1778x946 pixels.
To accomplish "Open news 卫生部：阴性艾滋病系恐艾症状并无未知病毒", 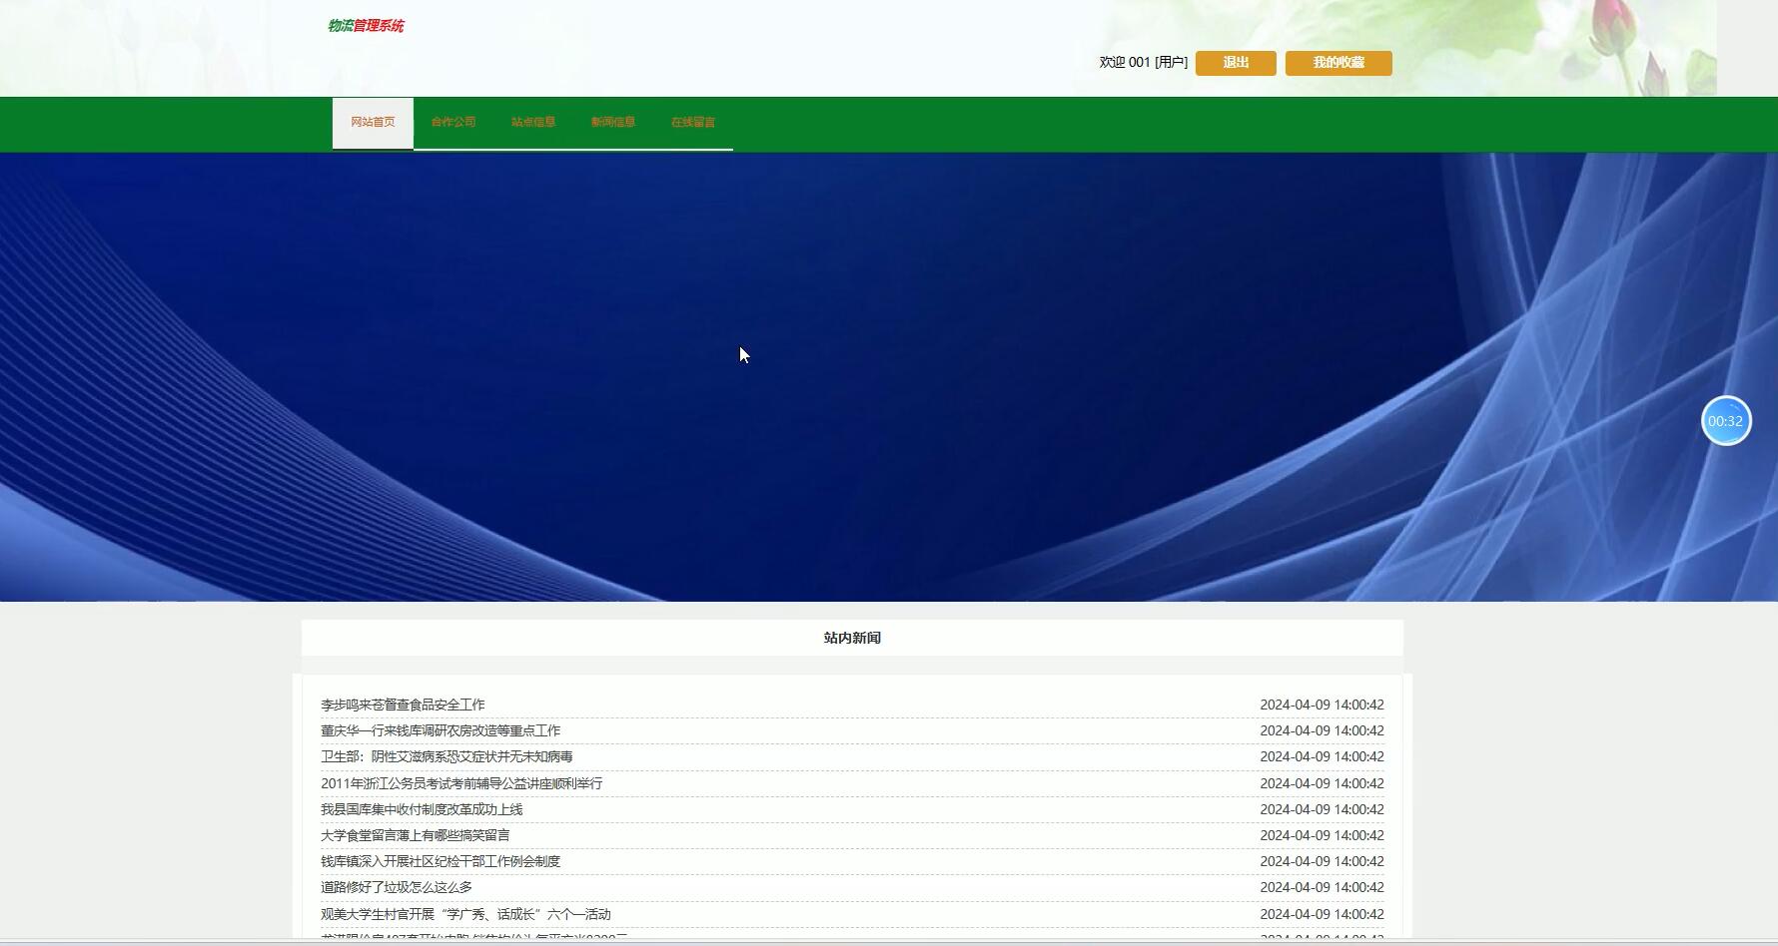I will click(446, 756).
